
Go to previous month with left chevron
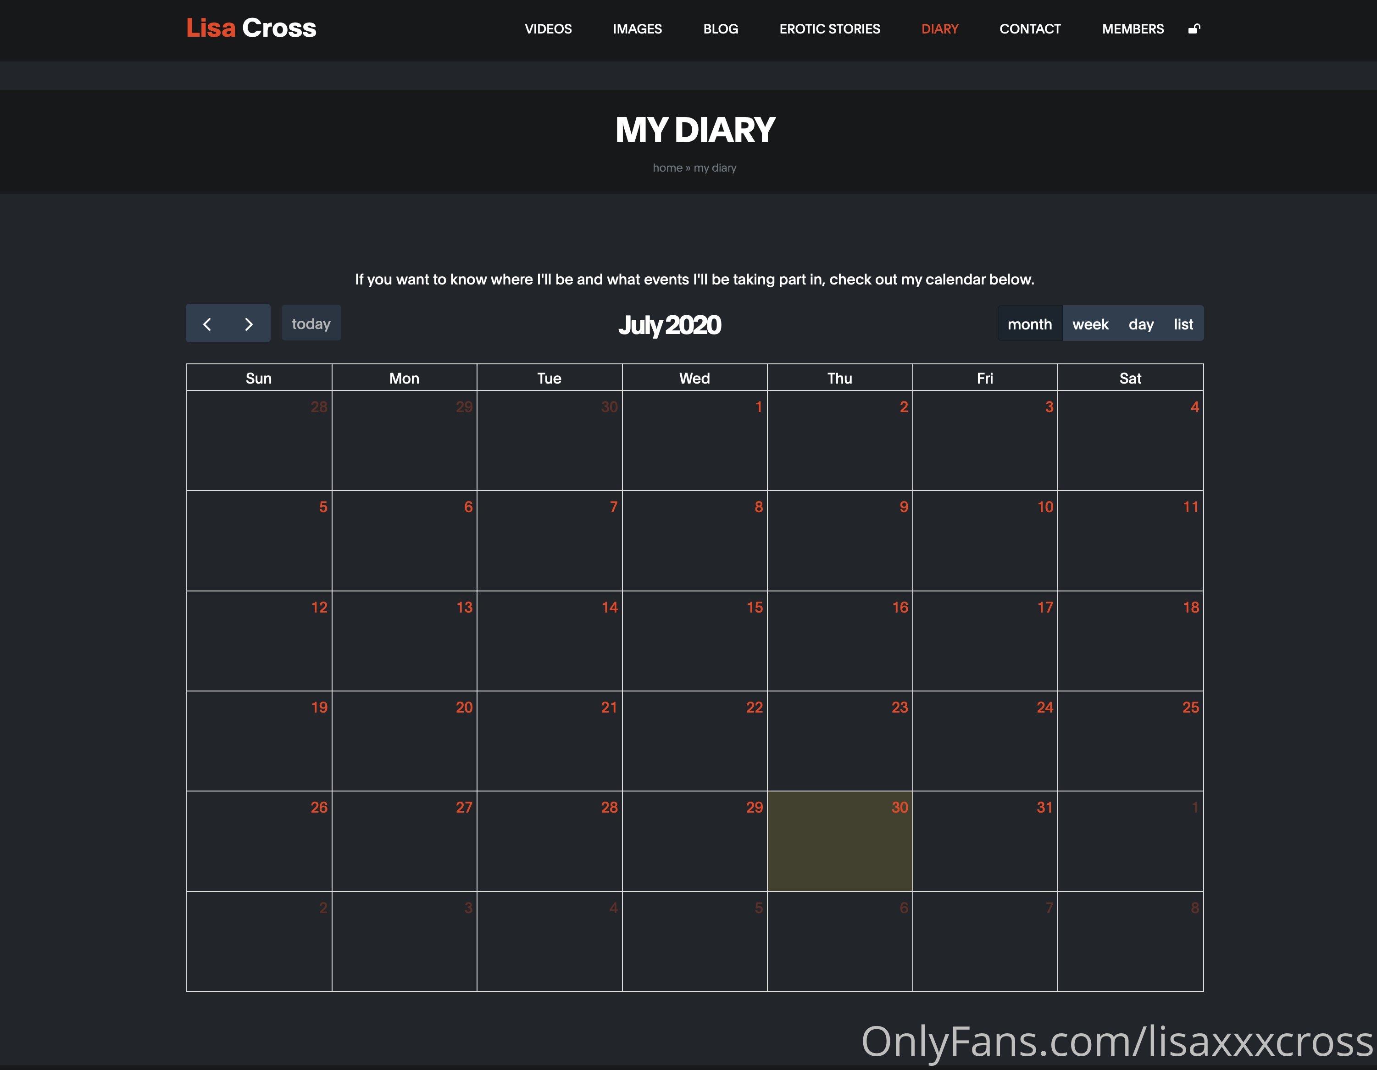(207, 323)
